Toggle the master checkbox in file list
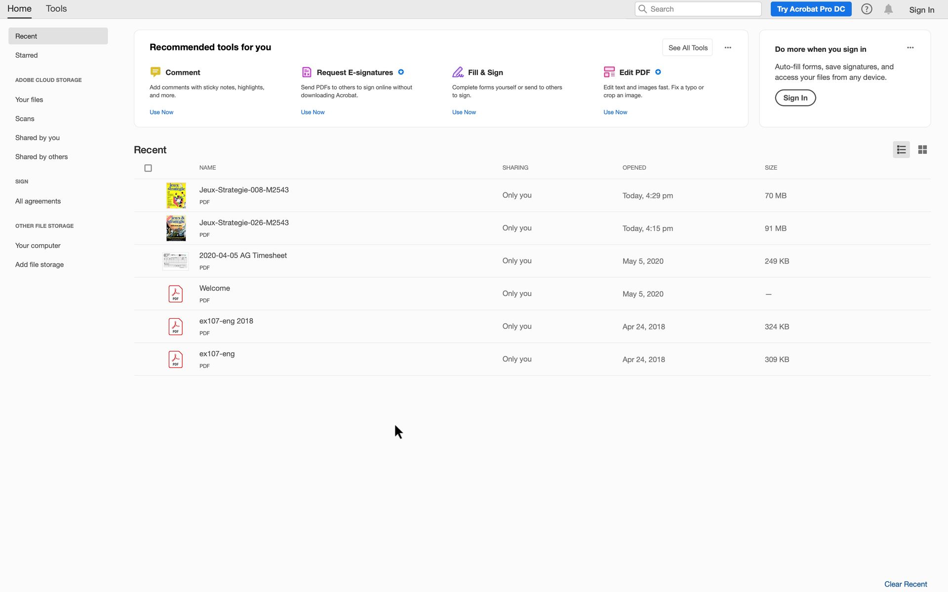Screen dimensions: 948x592 click(148, 168)
